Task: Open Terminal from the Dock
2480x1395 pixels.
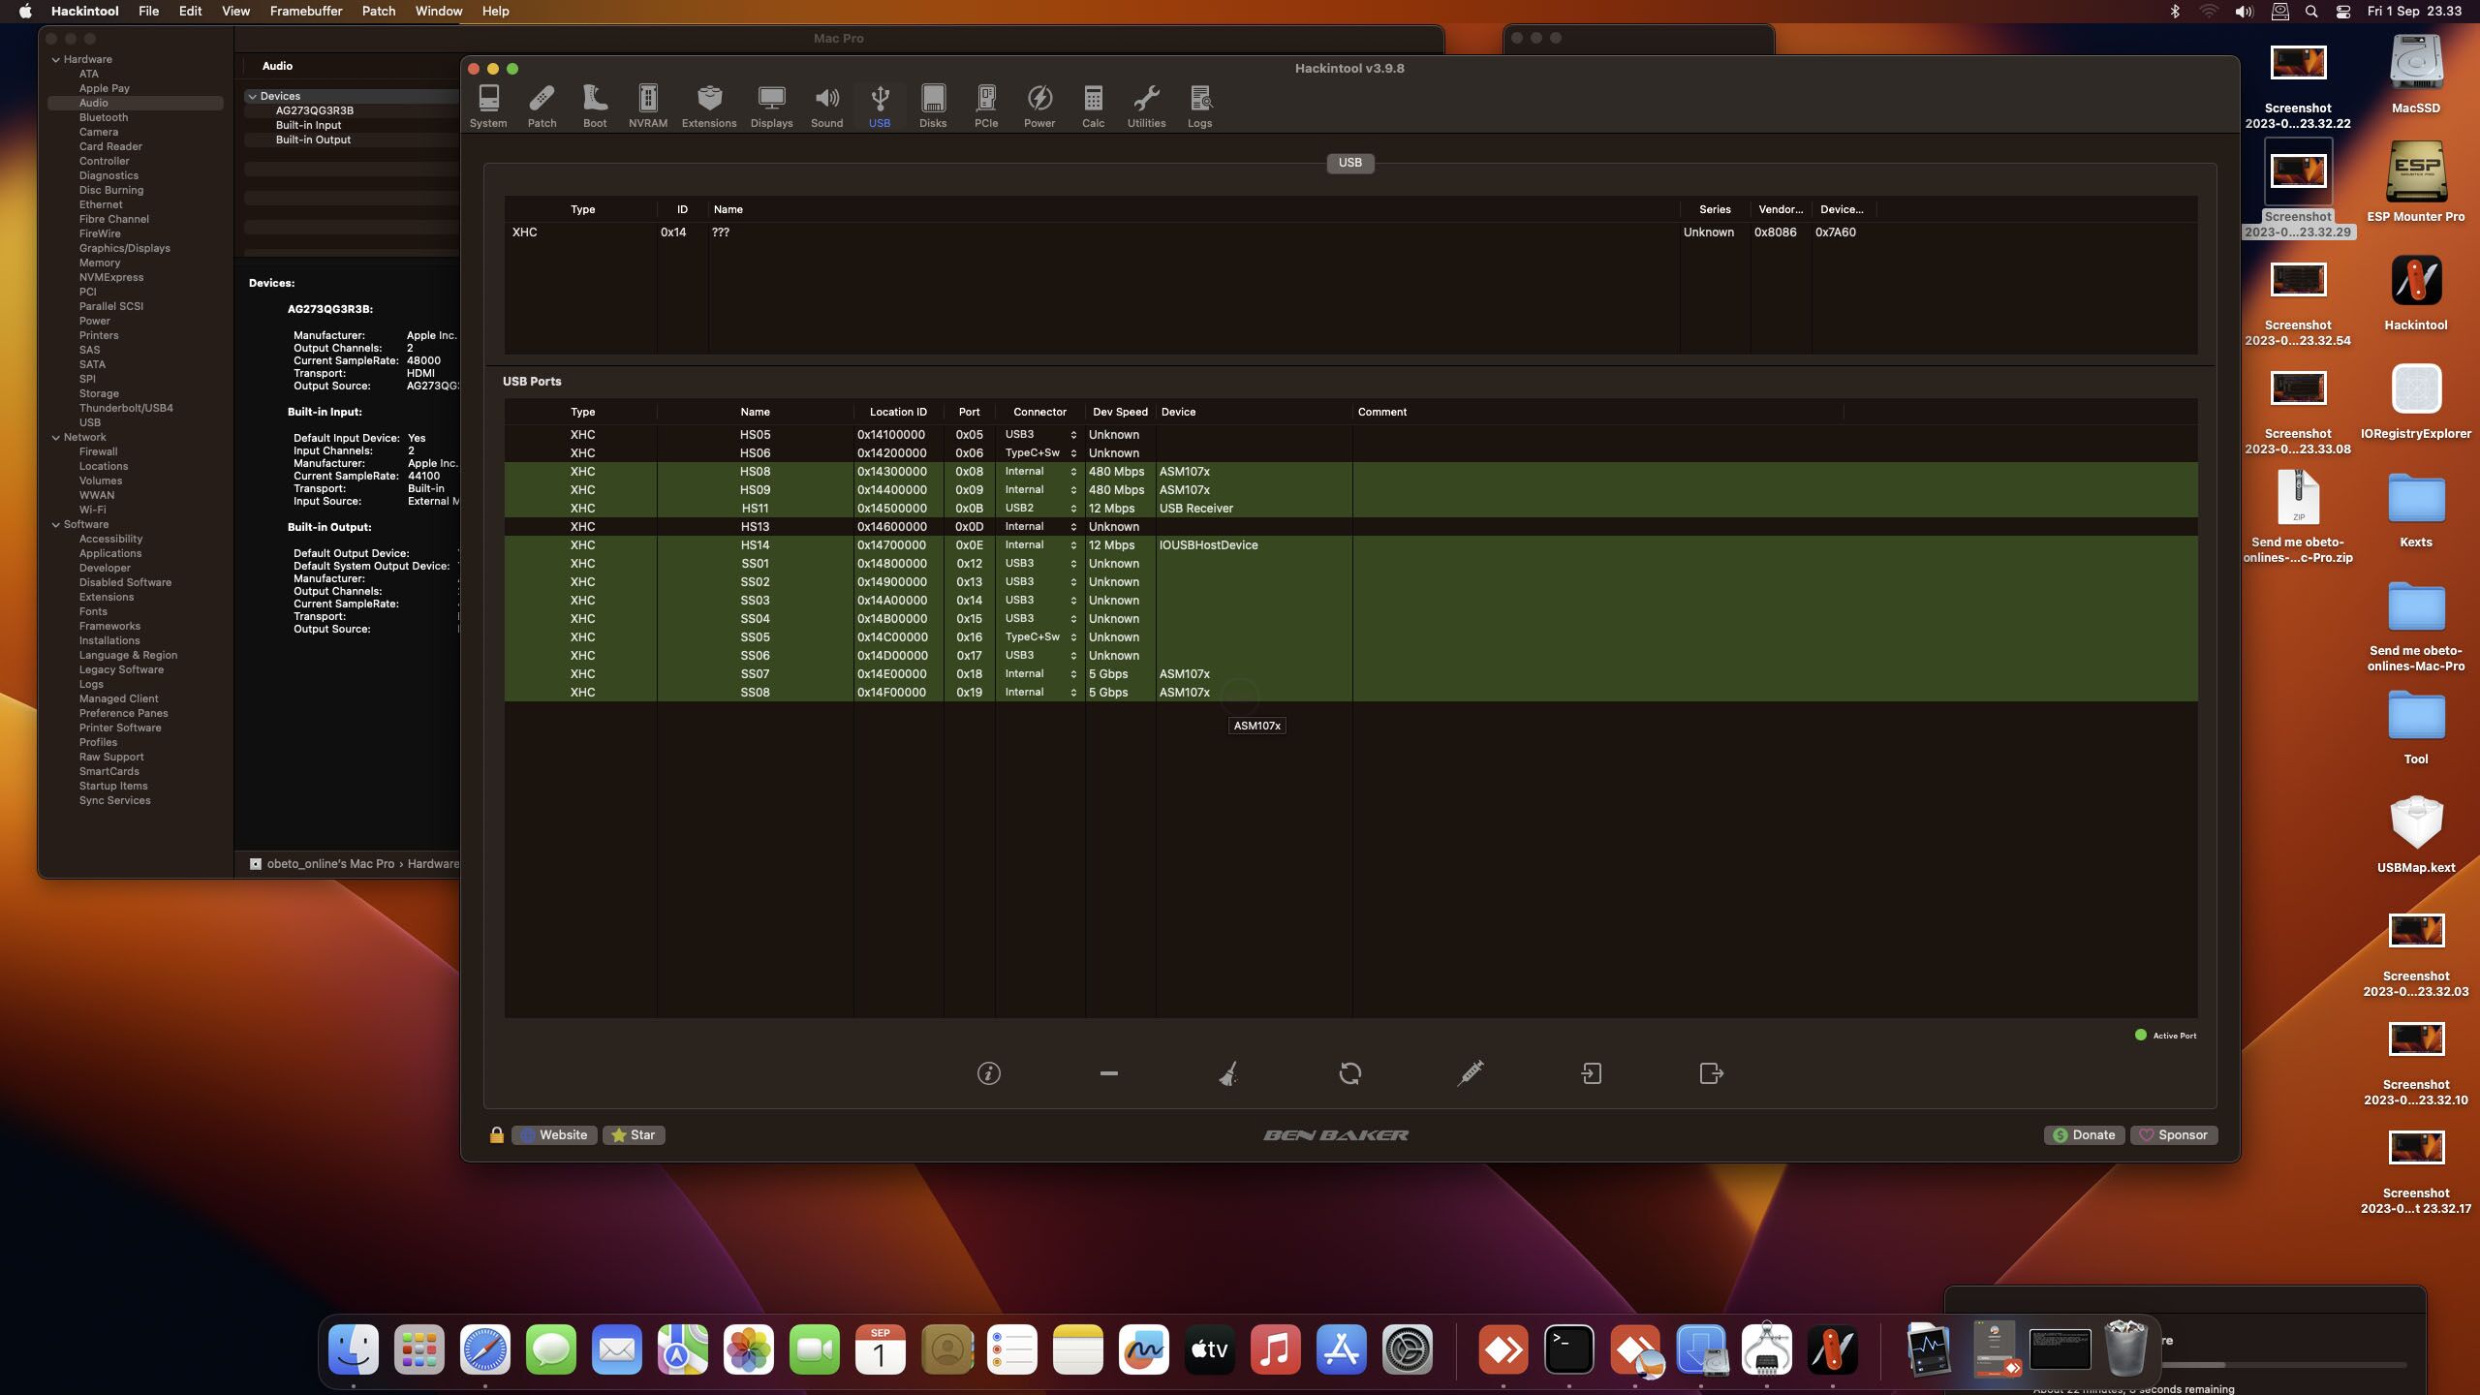Action: (x=1568, y=1349)
